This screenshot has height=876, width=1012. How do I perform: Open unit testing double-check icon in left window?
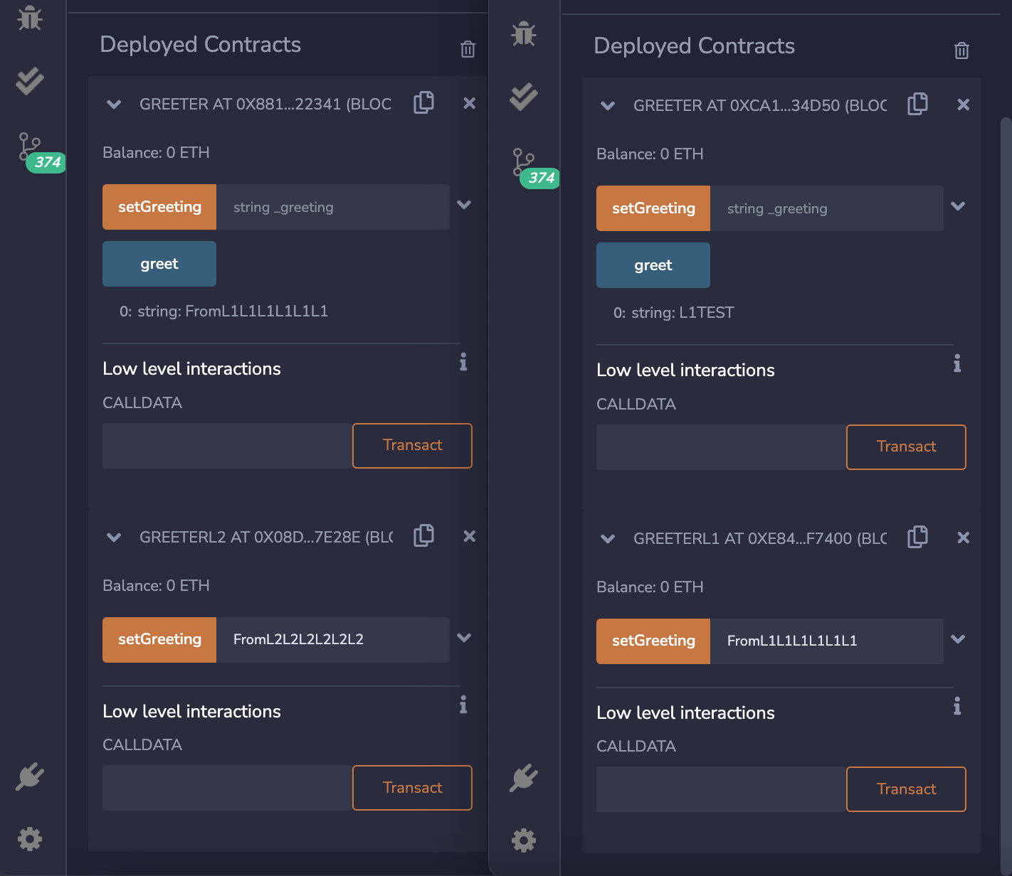[30, 81]
